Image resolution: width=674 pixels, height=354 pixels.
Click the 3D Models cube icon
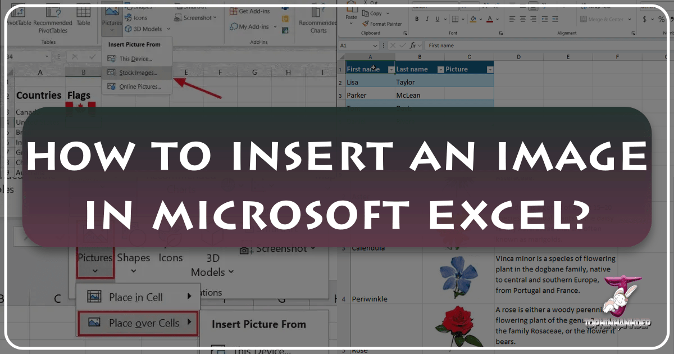point(128,29)
